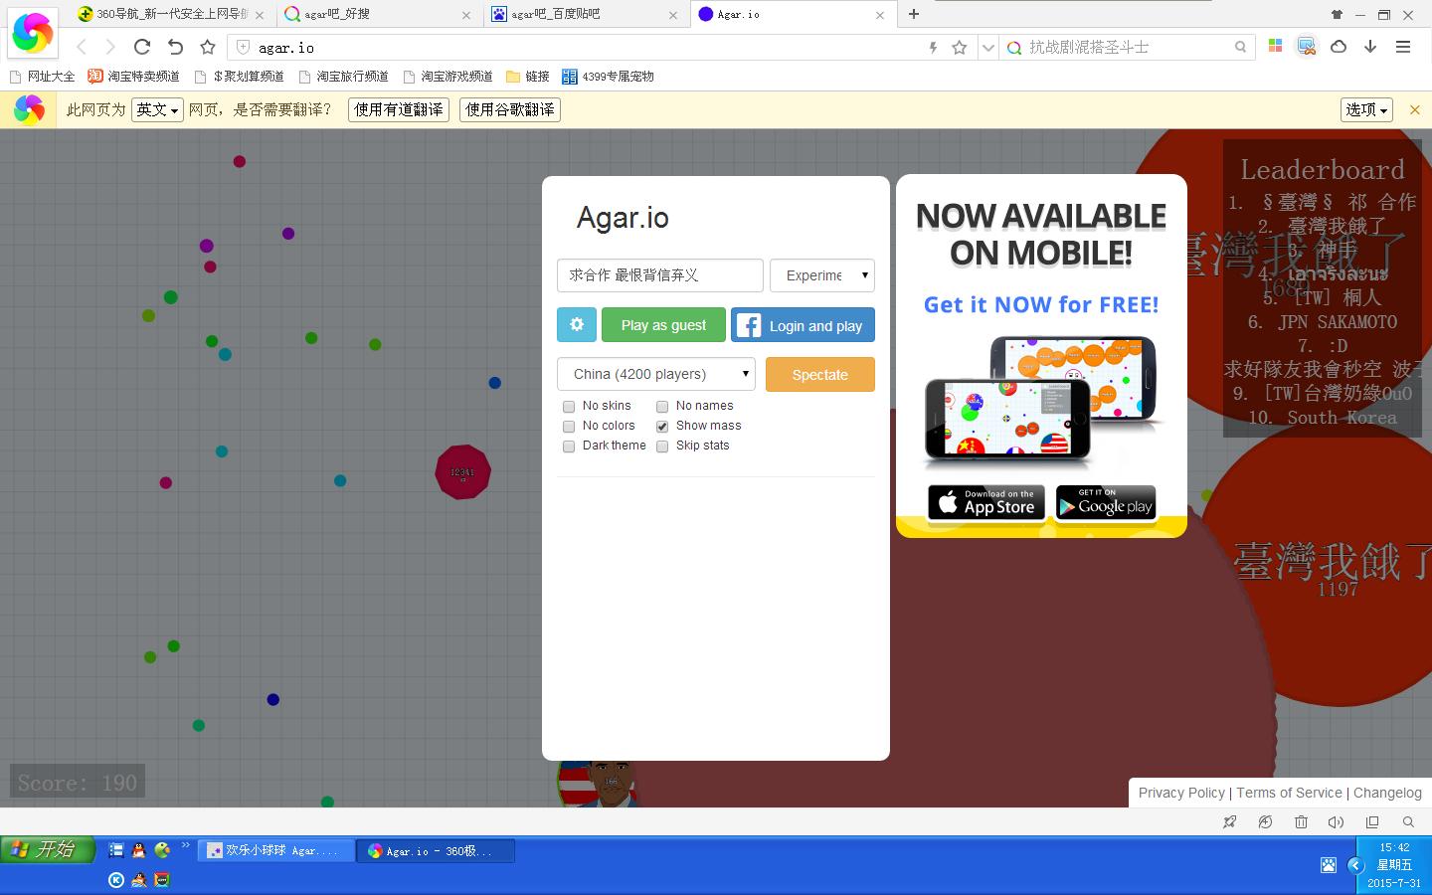Click the Spectate button
This screenshot has height=895, width=1432.
(x=820, y=375)
